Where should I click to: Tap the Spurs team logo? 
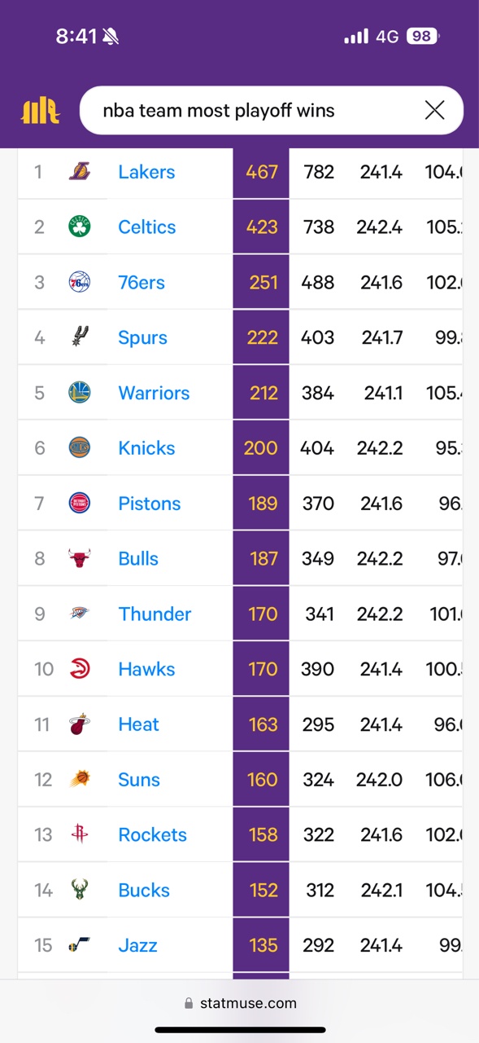pyautogui.click(x=80, y=337)
